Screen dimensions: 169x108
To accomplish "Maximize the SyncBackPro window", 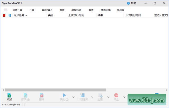I will click(x=155, y=3).
